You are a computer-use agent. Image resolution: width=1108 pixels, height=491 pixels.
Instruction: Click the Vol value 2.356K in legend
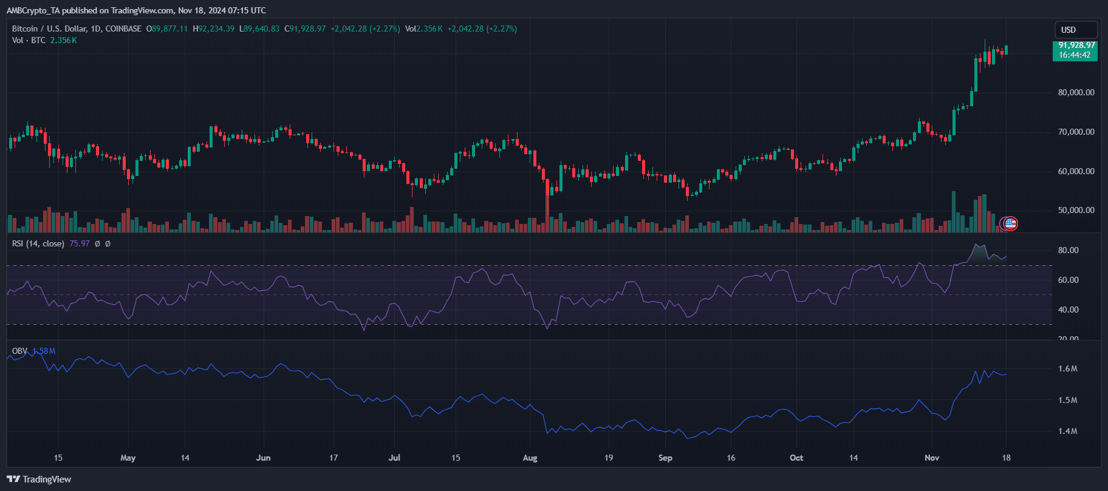[x=63, y=40]
